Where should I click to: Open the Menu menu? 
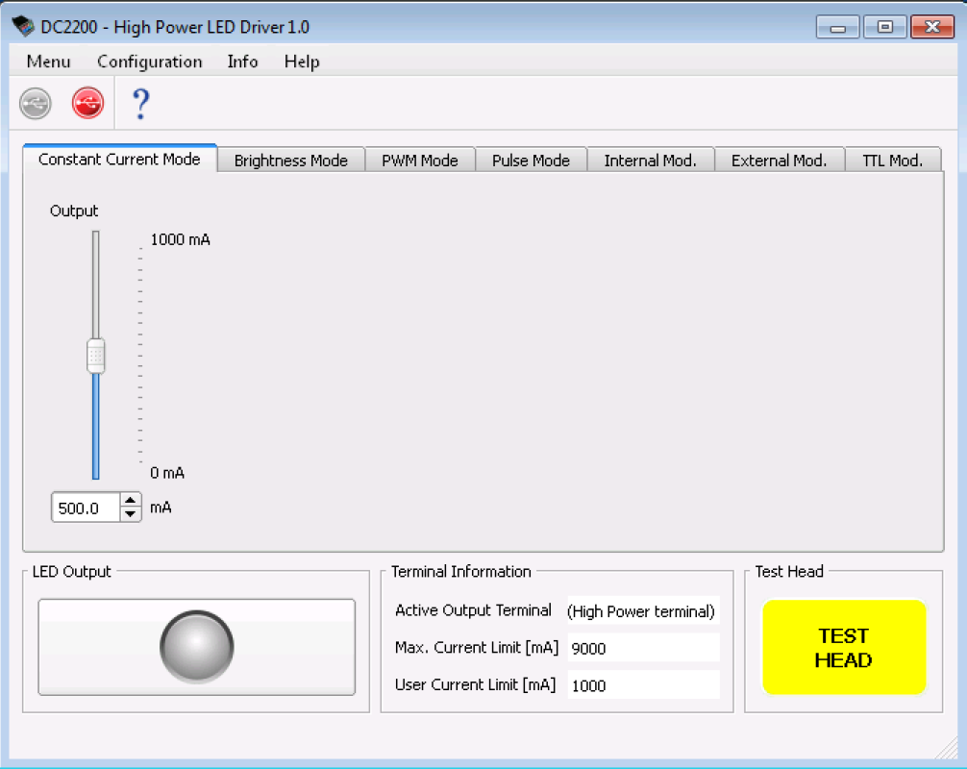49,62
